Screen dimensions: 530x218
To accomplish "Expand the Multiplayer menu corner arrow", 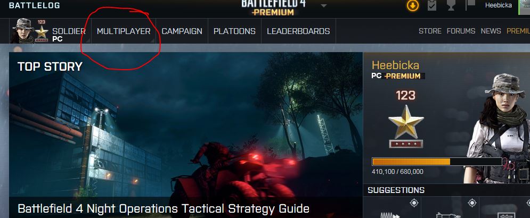I will pyautogui.click(x=153, y=40).
